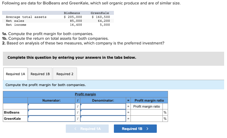This screenshot has width=227, height=138.
Task: Click the bold Profit margin ratio column header
Action: [x=149, y=100]
